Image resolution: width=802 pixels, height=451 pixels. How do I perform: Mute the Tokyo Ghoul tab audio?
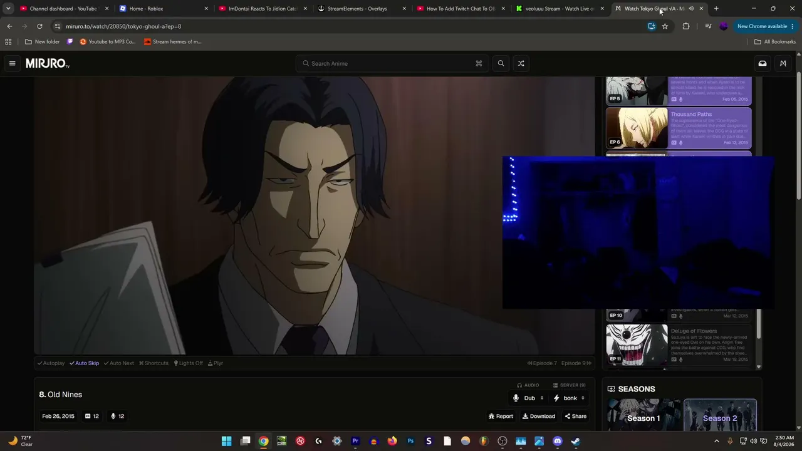[691, 9]
